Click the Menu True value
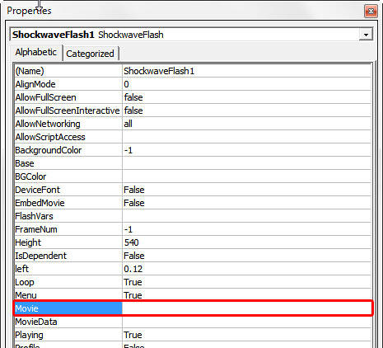Viewport: 383px width, 348px height. click(x=246, y=295)
